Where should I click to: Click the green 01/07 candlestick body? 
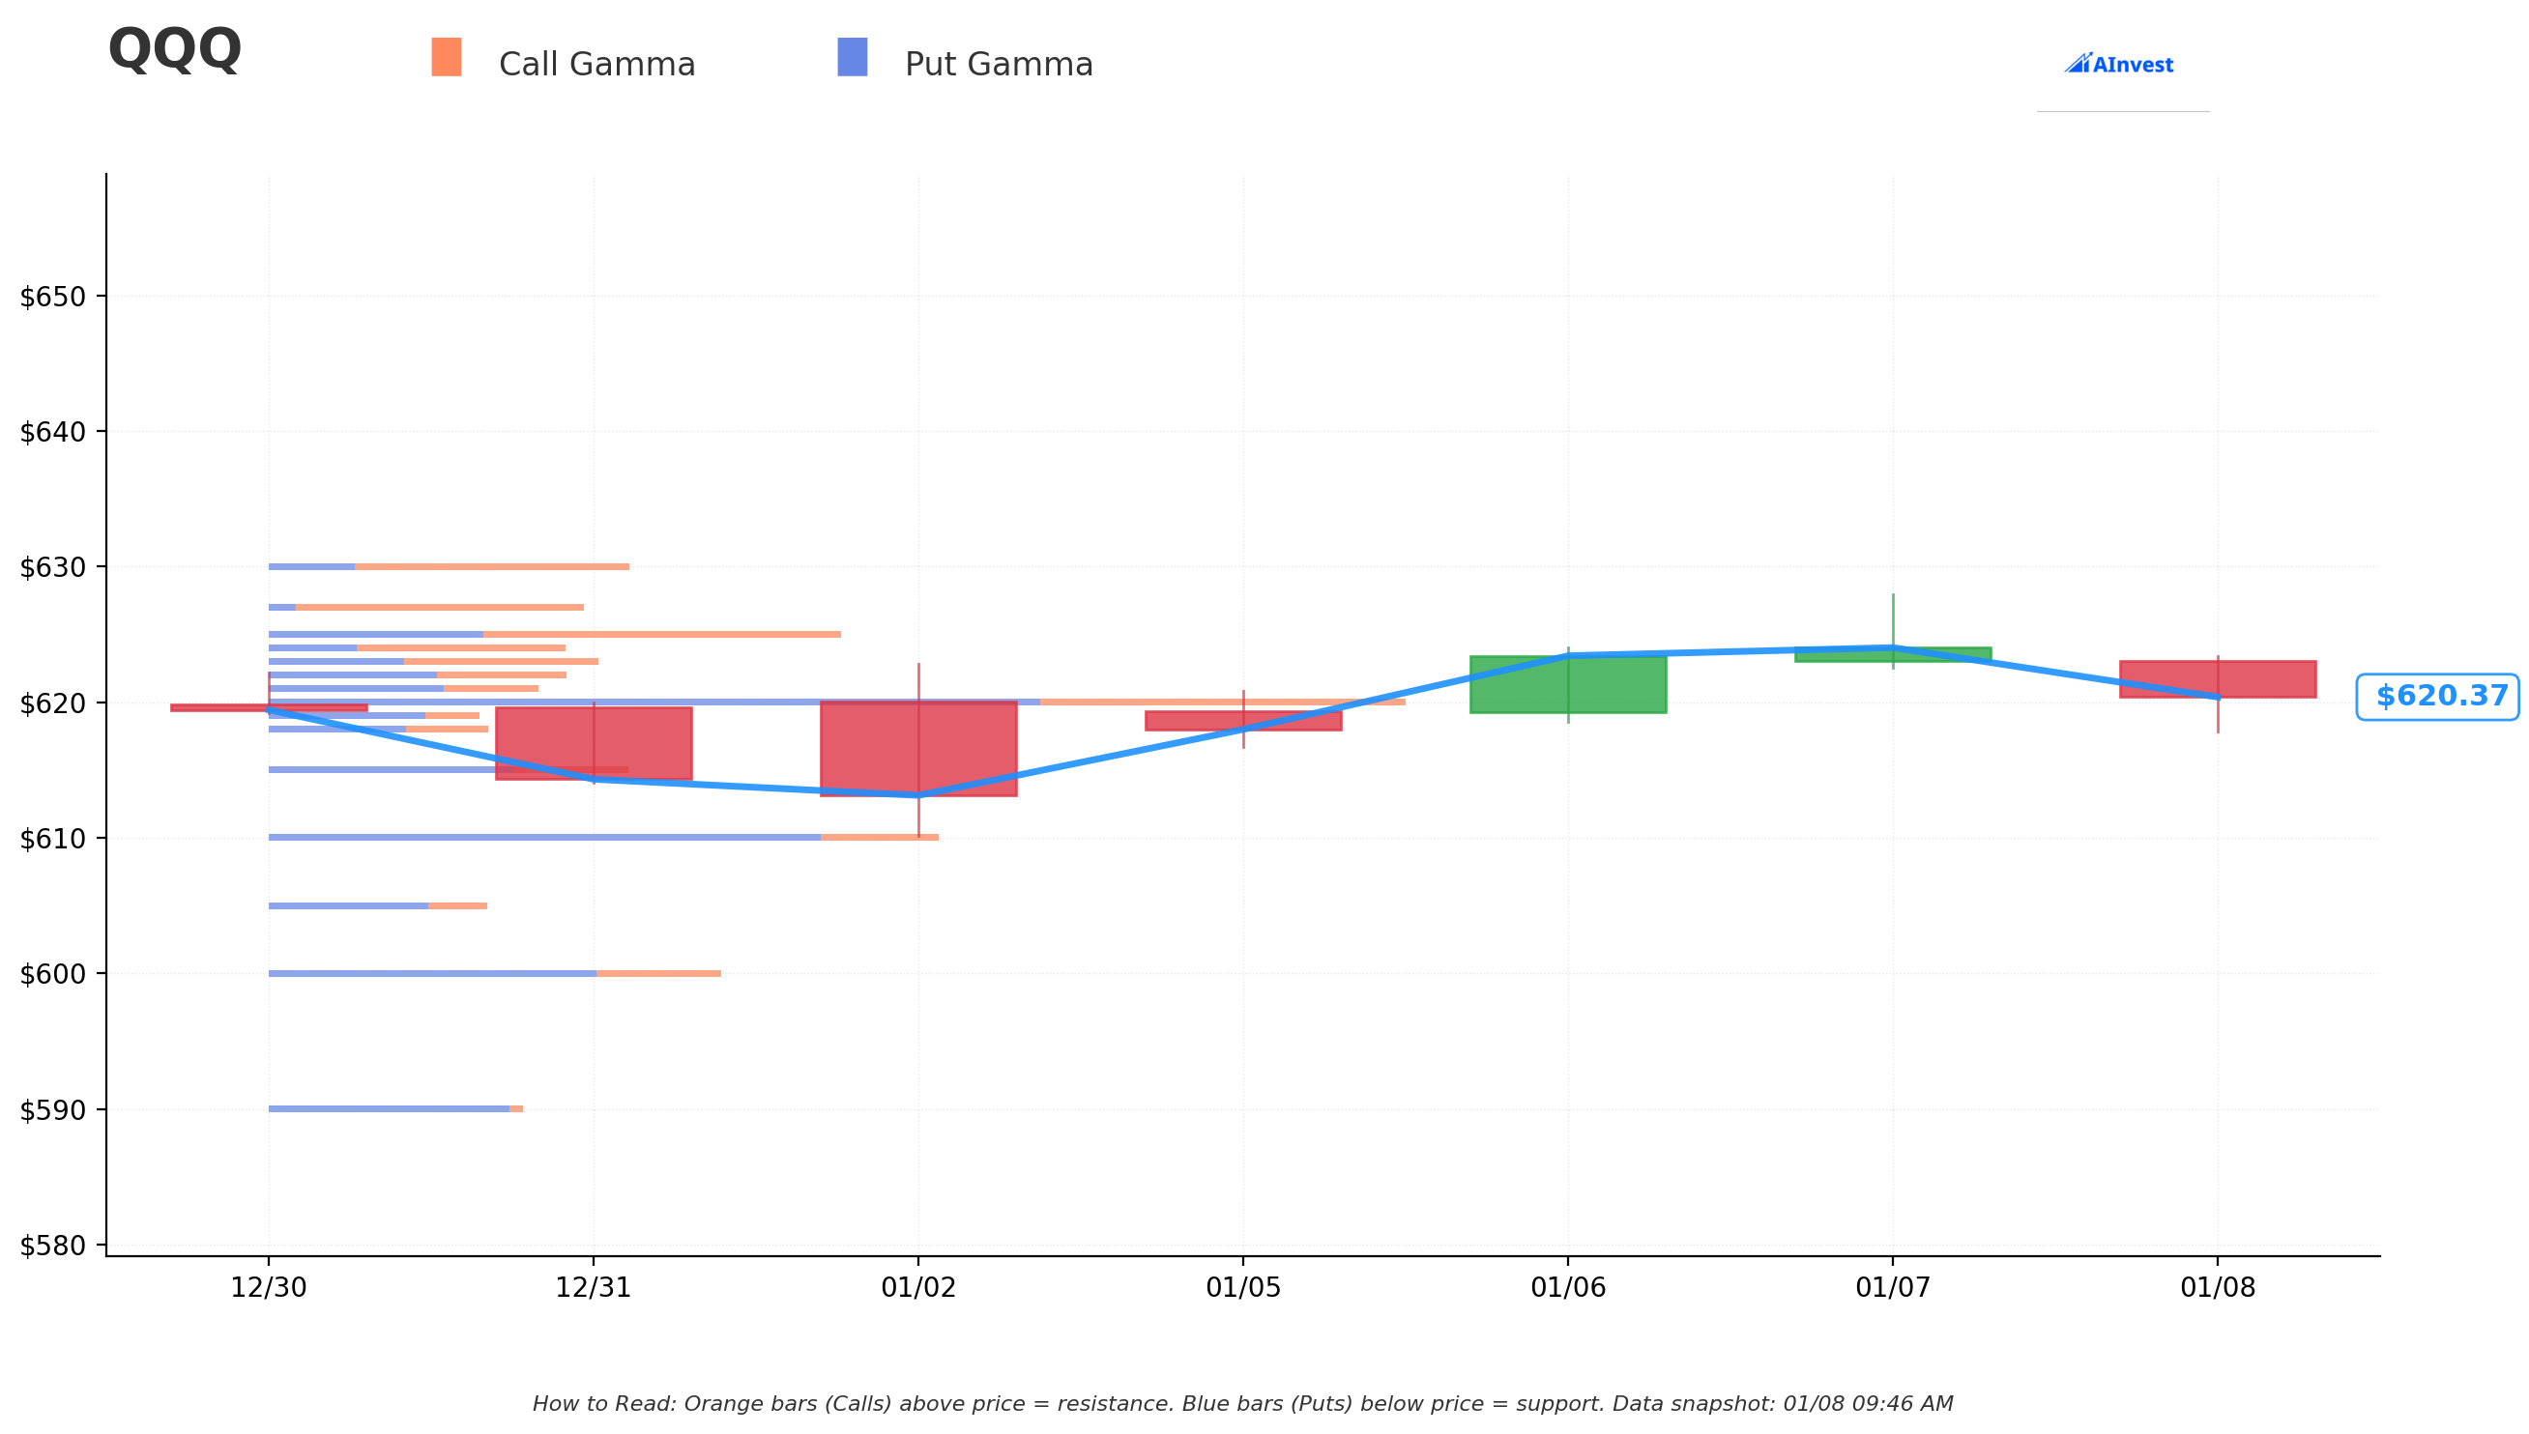pyautogui.click(x=1893, y=655)
